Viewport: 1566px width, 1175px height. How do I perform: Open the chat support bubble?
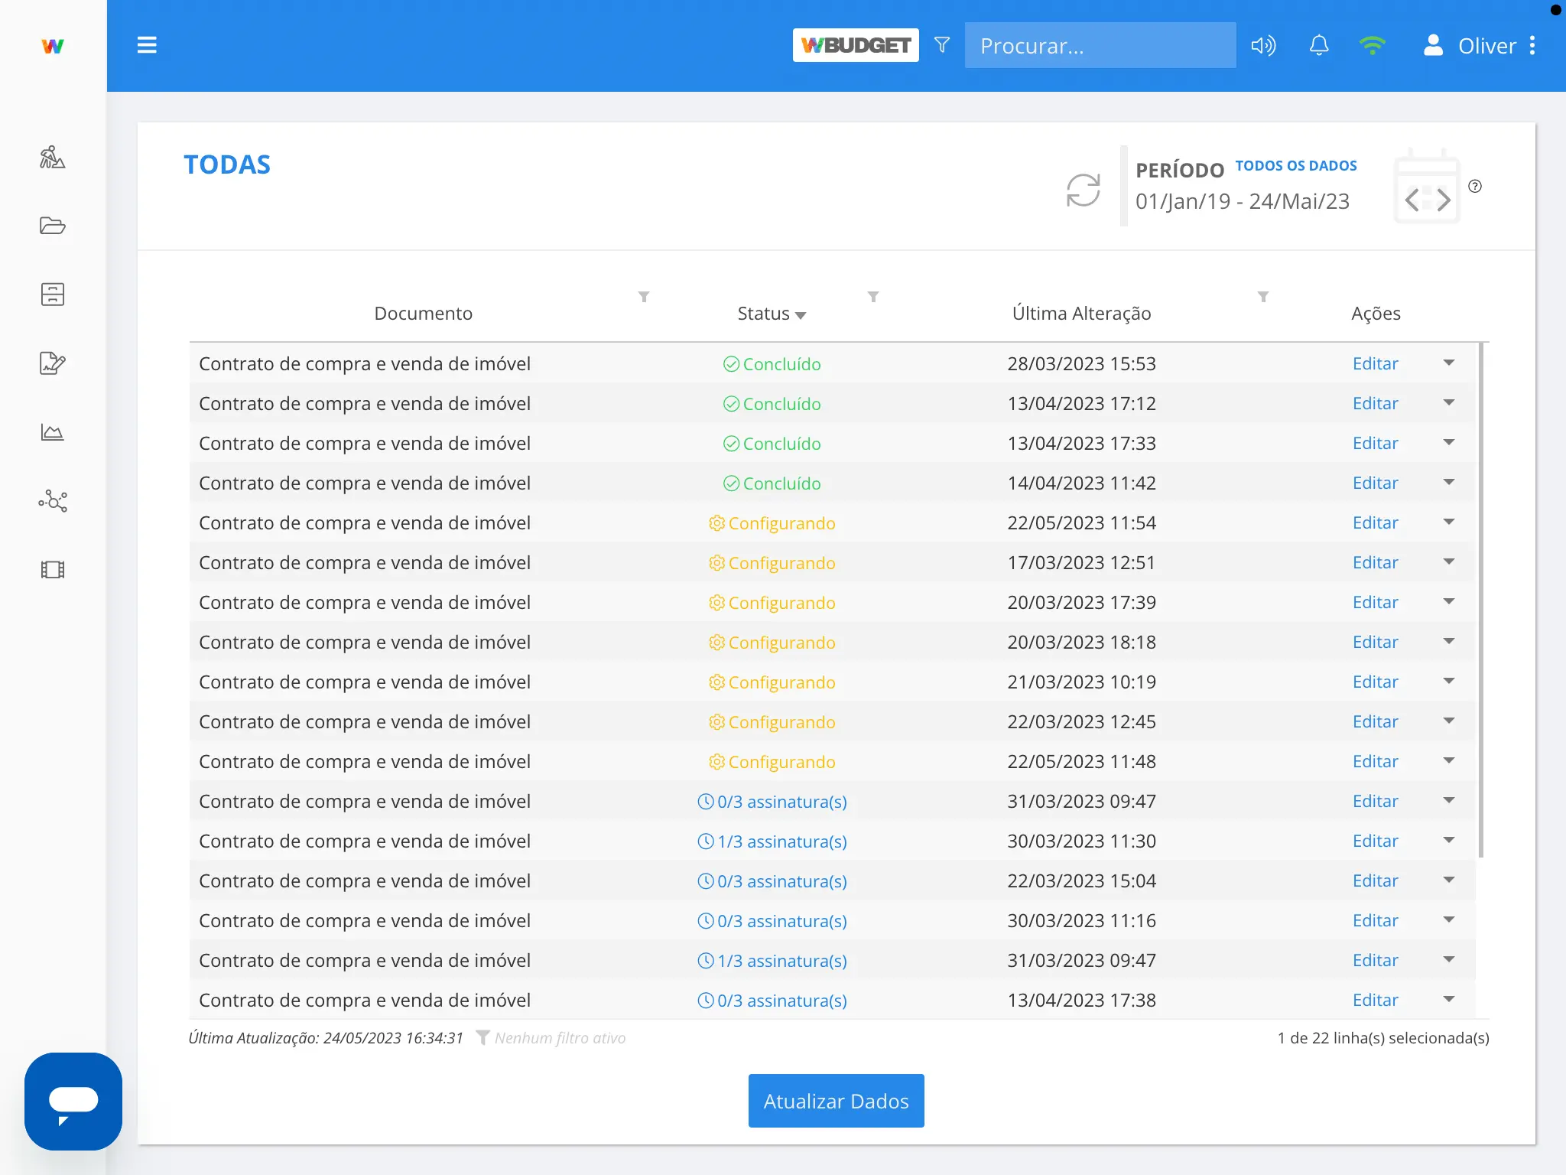pos(73,1102)
